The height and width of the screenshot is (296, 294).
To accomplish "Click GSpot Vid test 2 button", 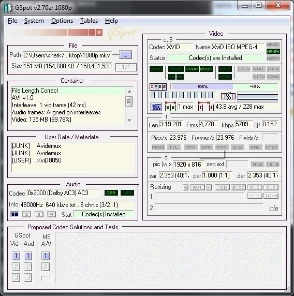I will pyautogui.click(x=16, y=267).
